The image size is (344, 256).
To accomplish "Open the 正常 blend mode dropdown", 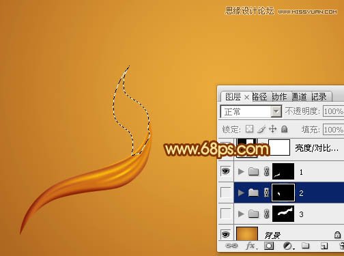I will 251,111.
